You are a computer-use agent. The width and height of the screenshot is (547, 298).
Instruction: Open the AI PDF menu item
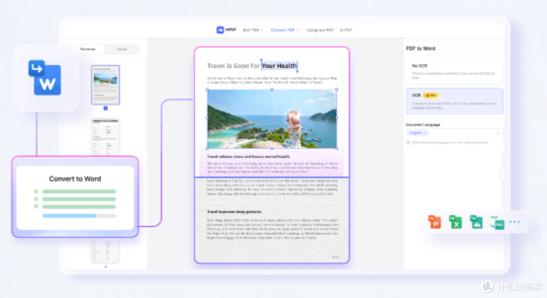[346, 30]
